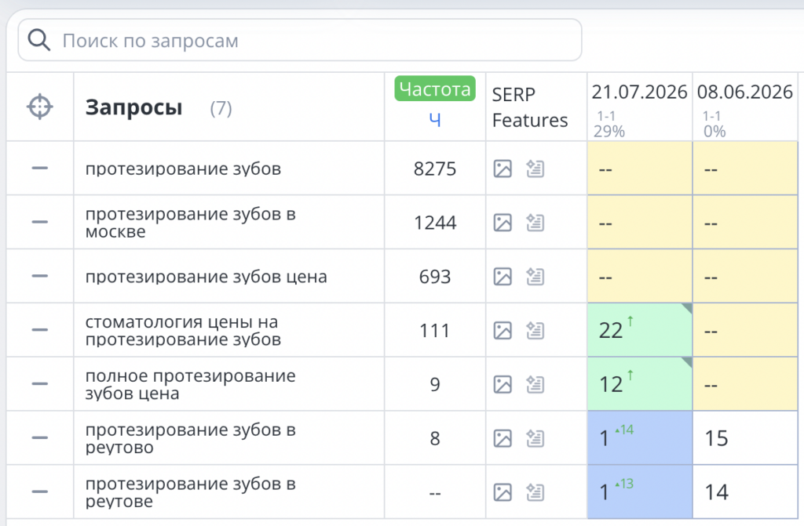Viewport: 804px width, 526px height.
Task: Select query 'полное протезирование зубов цена'
Action: [190, 384]
